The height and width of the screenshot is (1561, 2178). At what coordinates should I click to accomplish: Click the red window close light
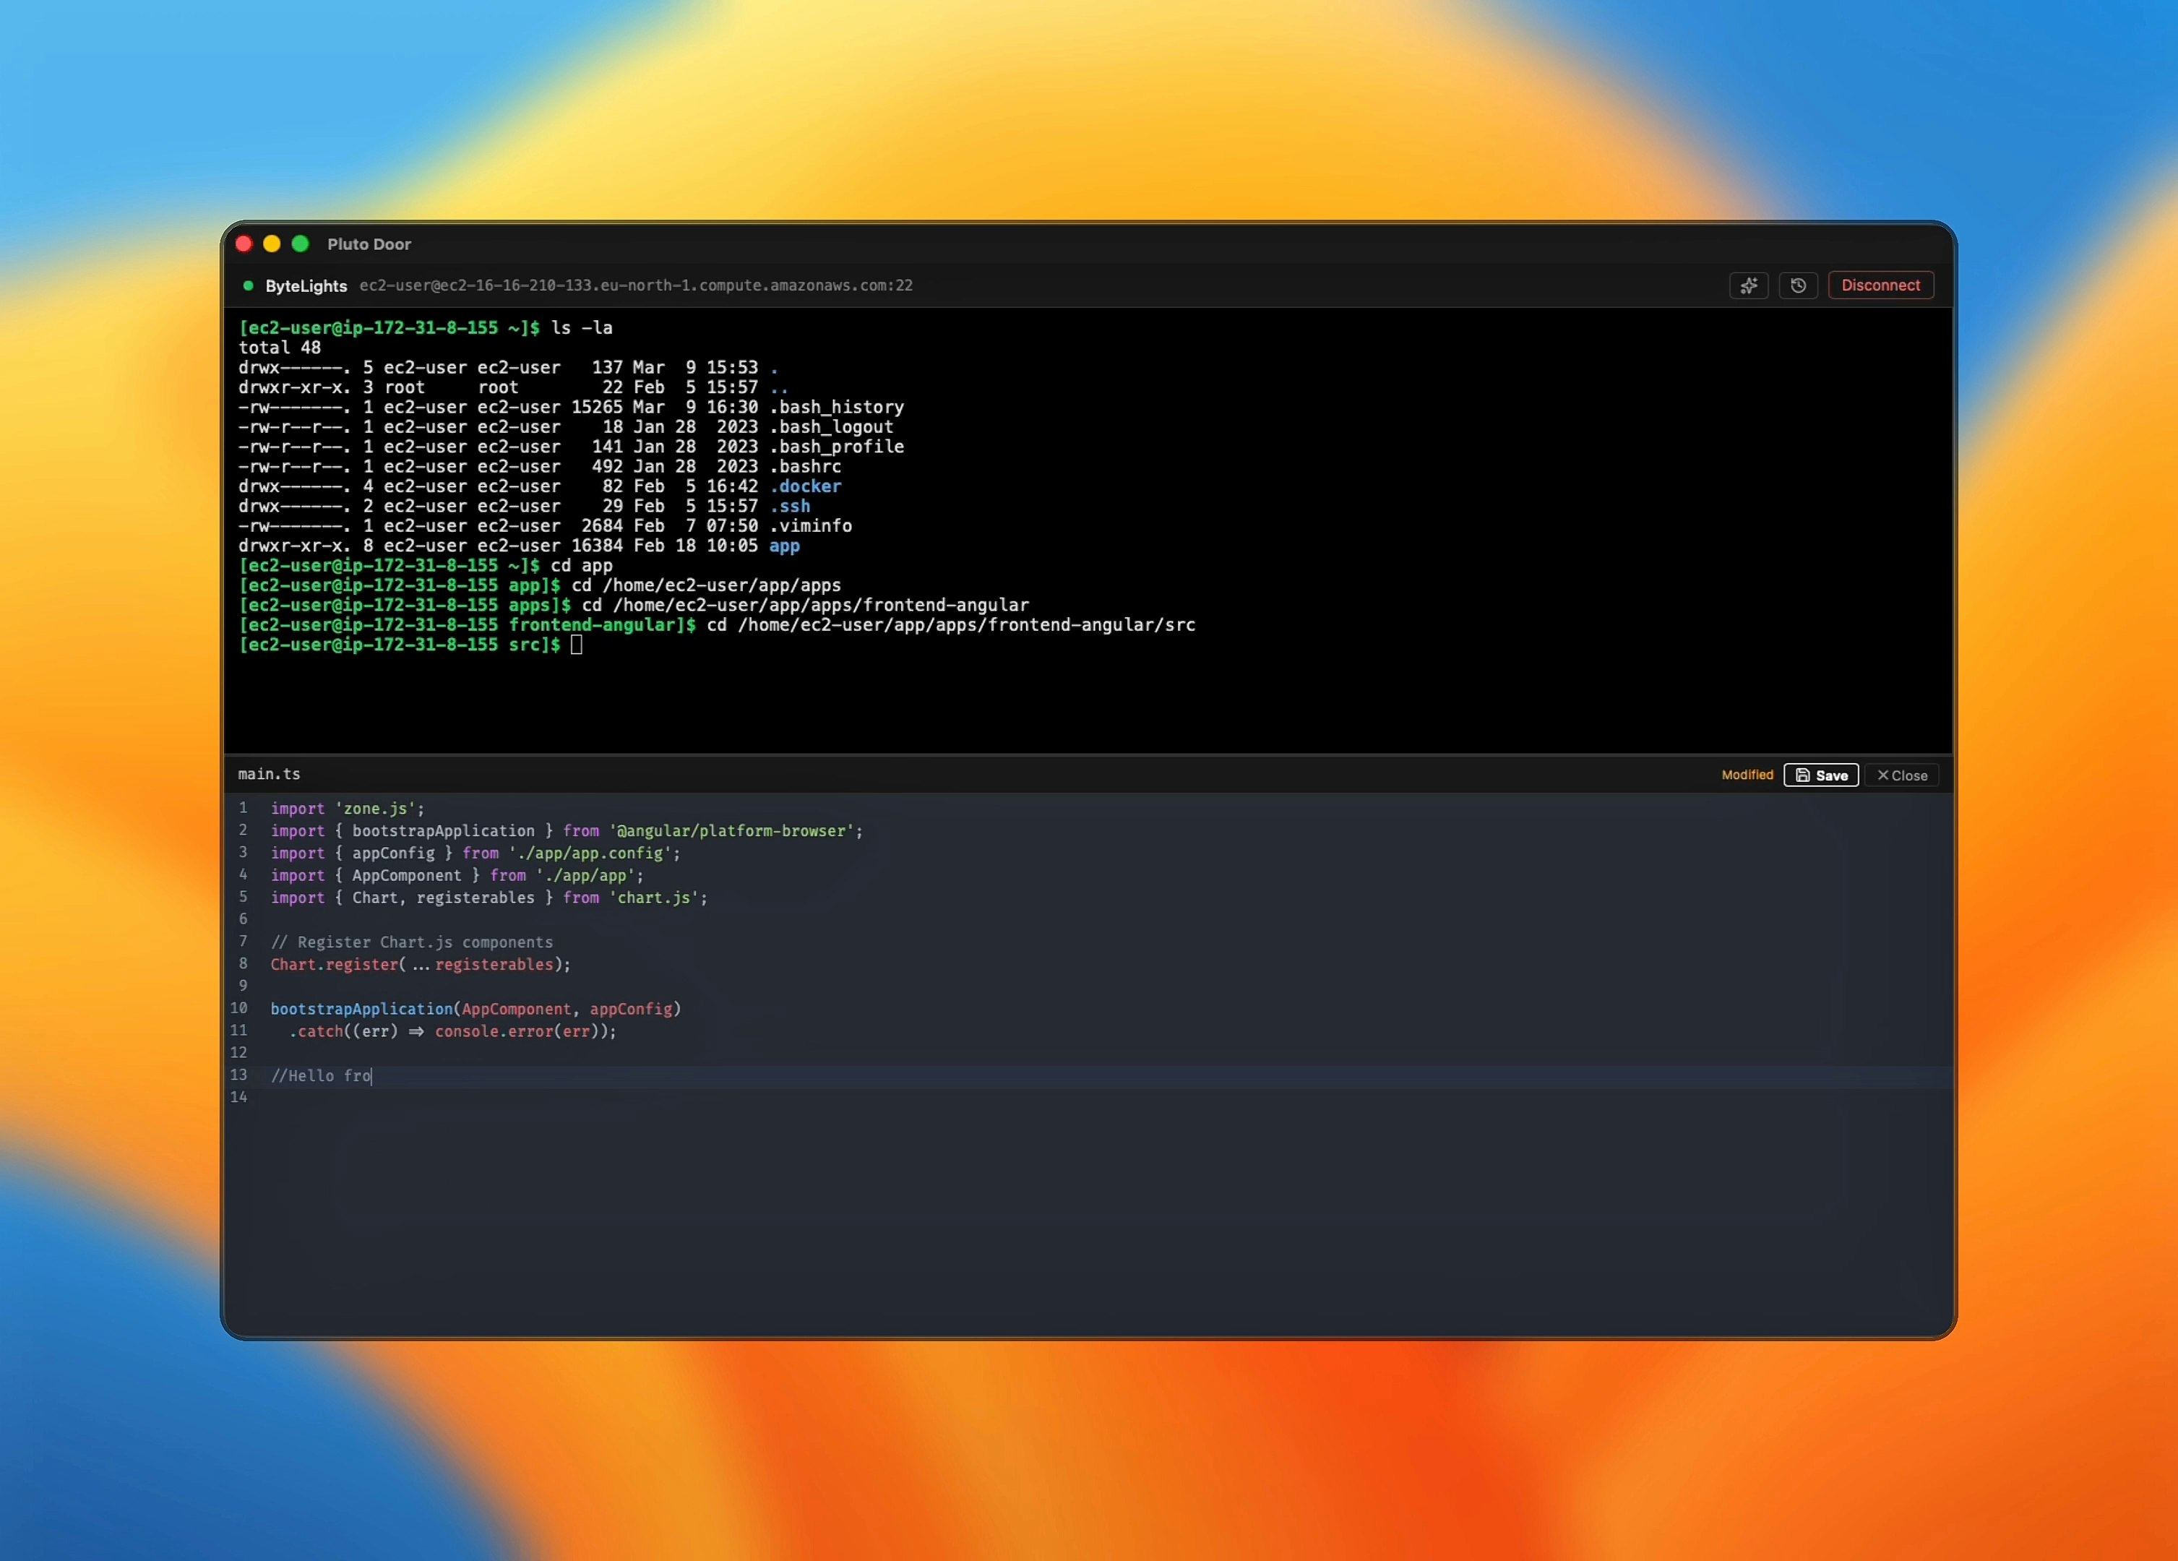click(244, 244)
